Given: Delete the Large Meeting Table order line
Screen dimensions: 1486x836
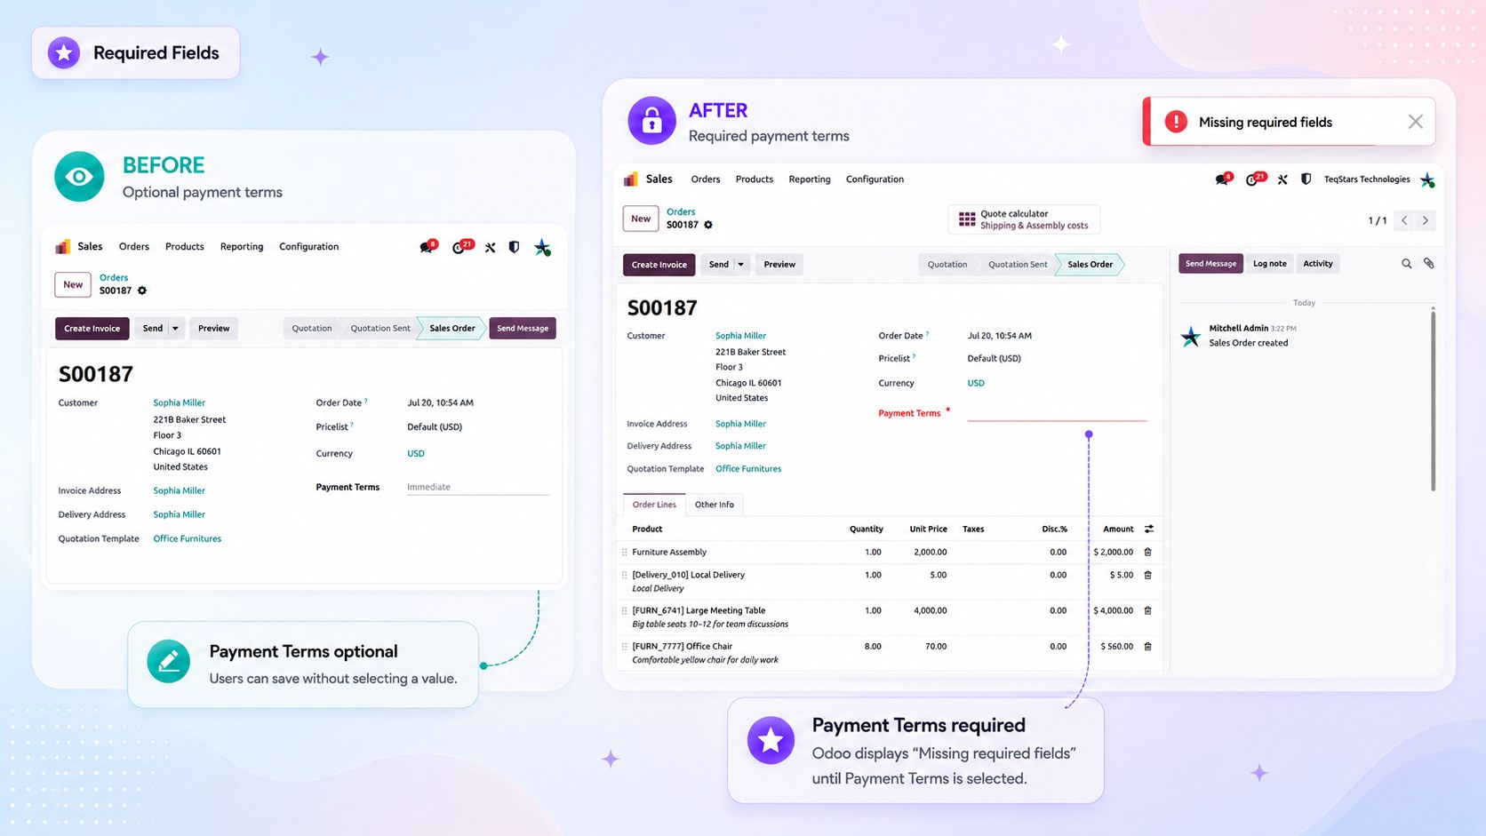Looking at the screenshot, I should pos(1147,610).
